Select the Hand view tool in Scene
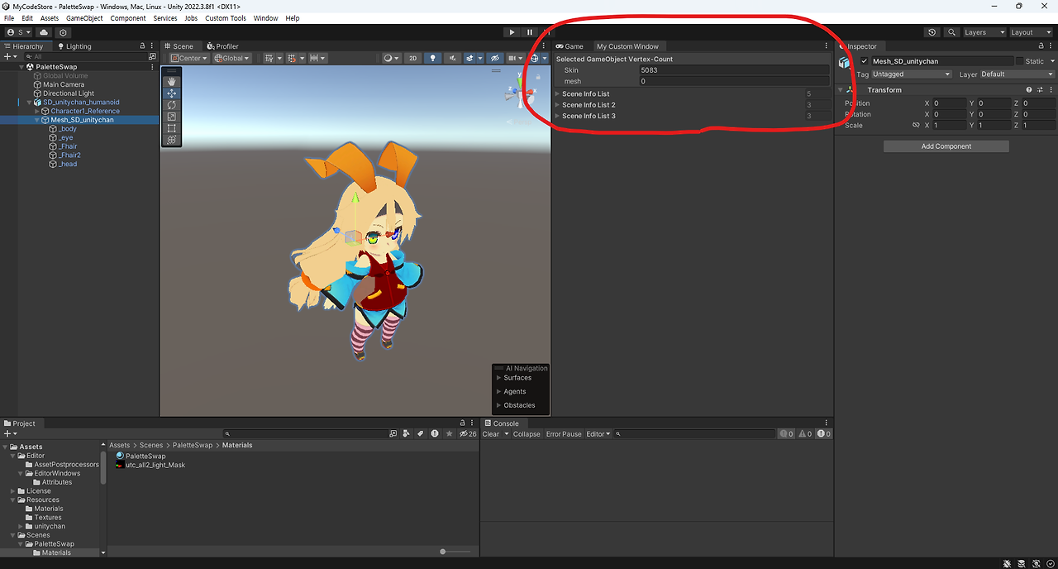Screen dimensions: 1058x569 coord(172,82)
